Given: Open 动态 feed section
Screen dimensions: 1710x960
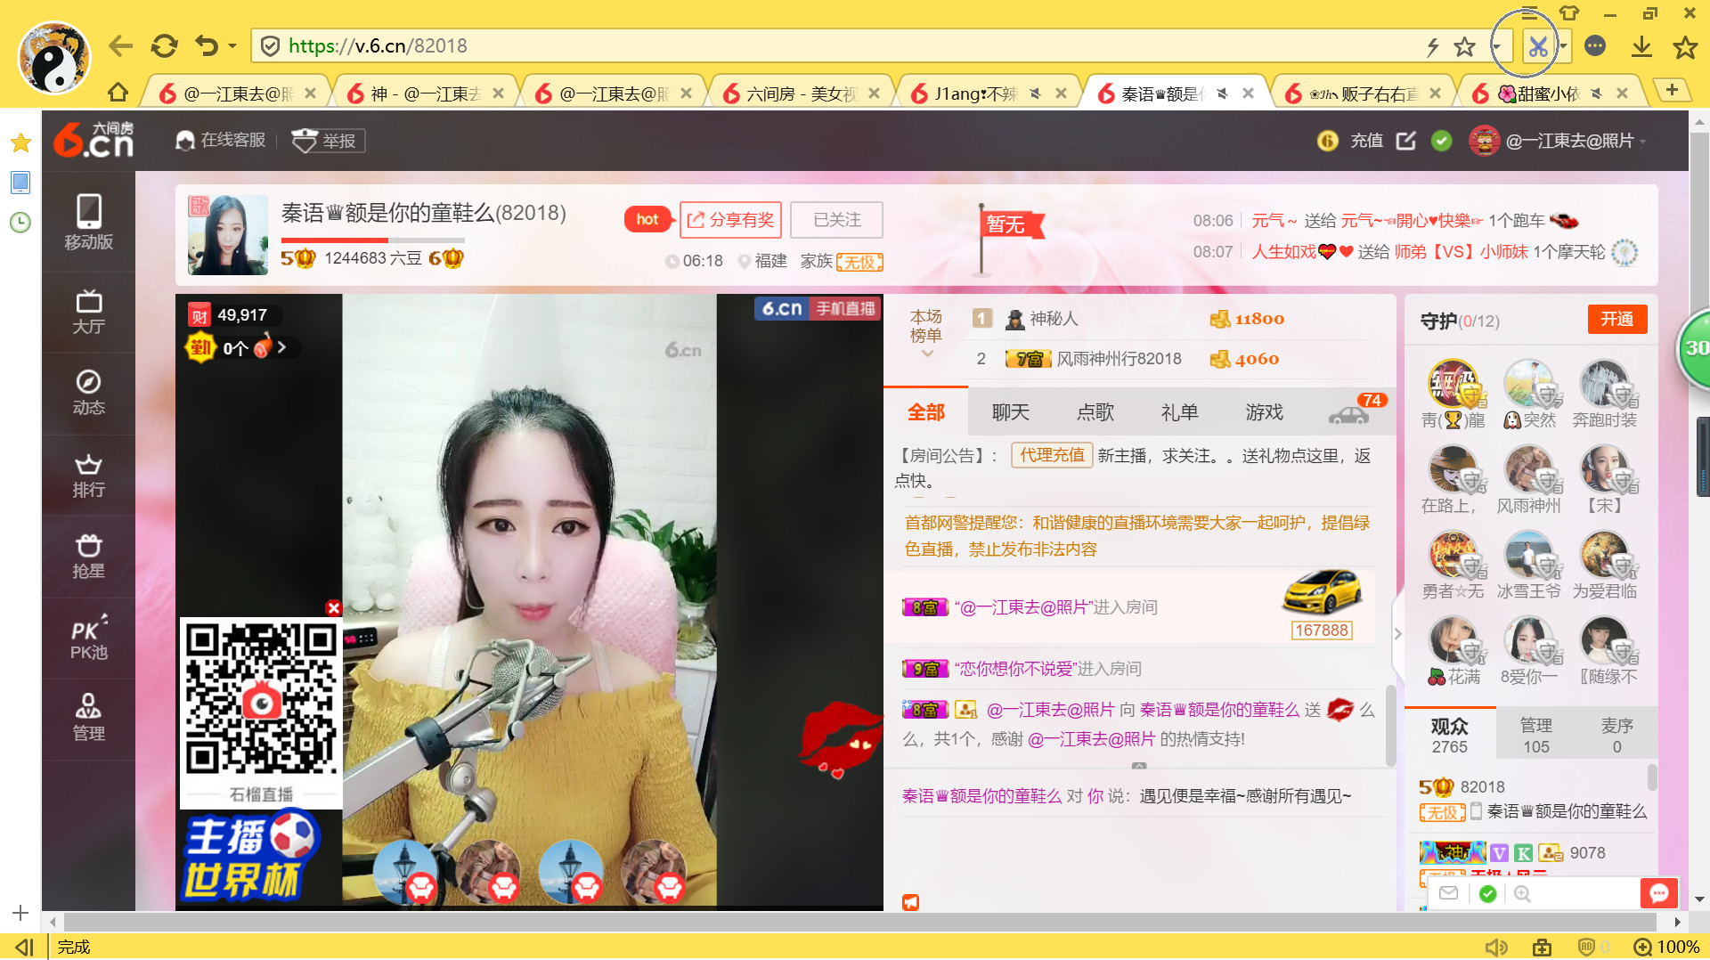Looking at the screenshot, I should tap(88, 393).
